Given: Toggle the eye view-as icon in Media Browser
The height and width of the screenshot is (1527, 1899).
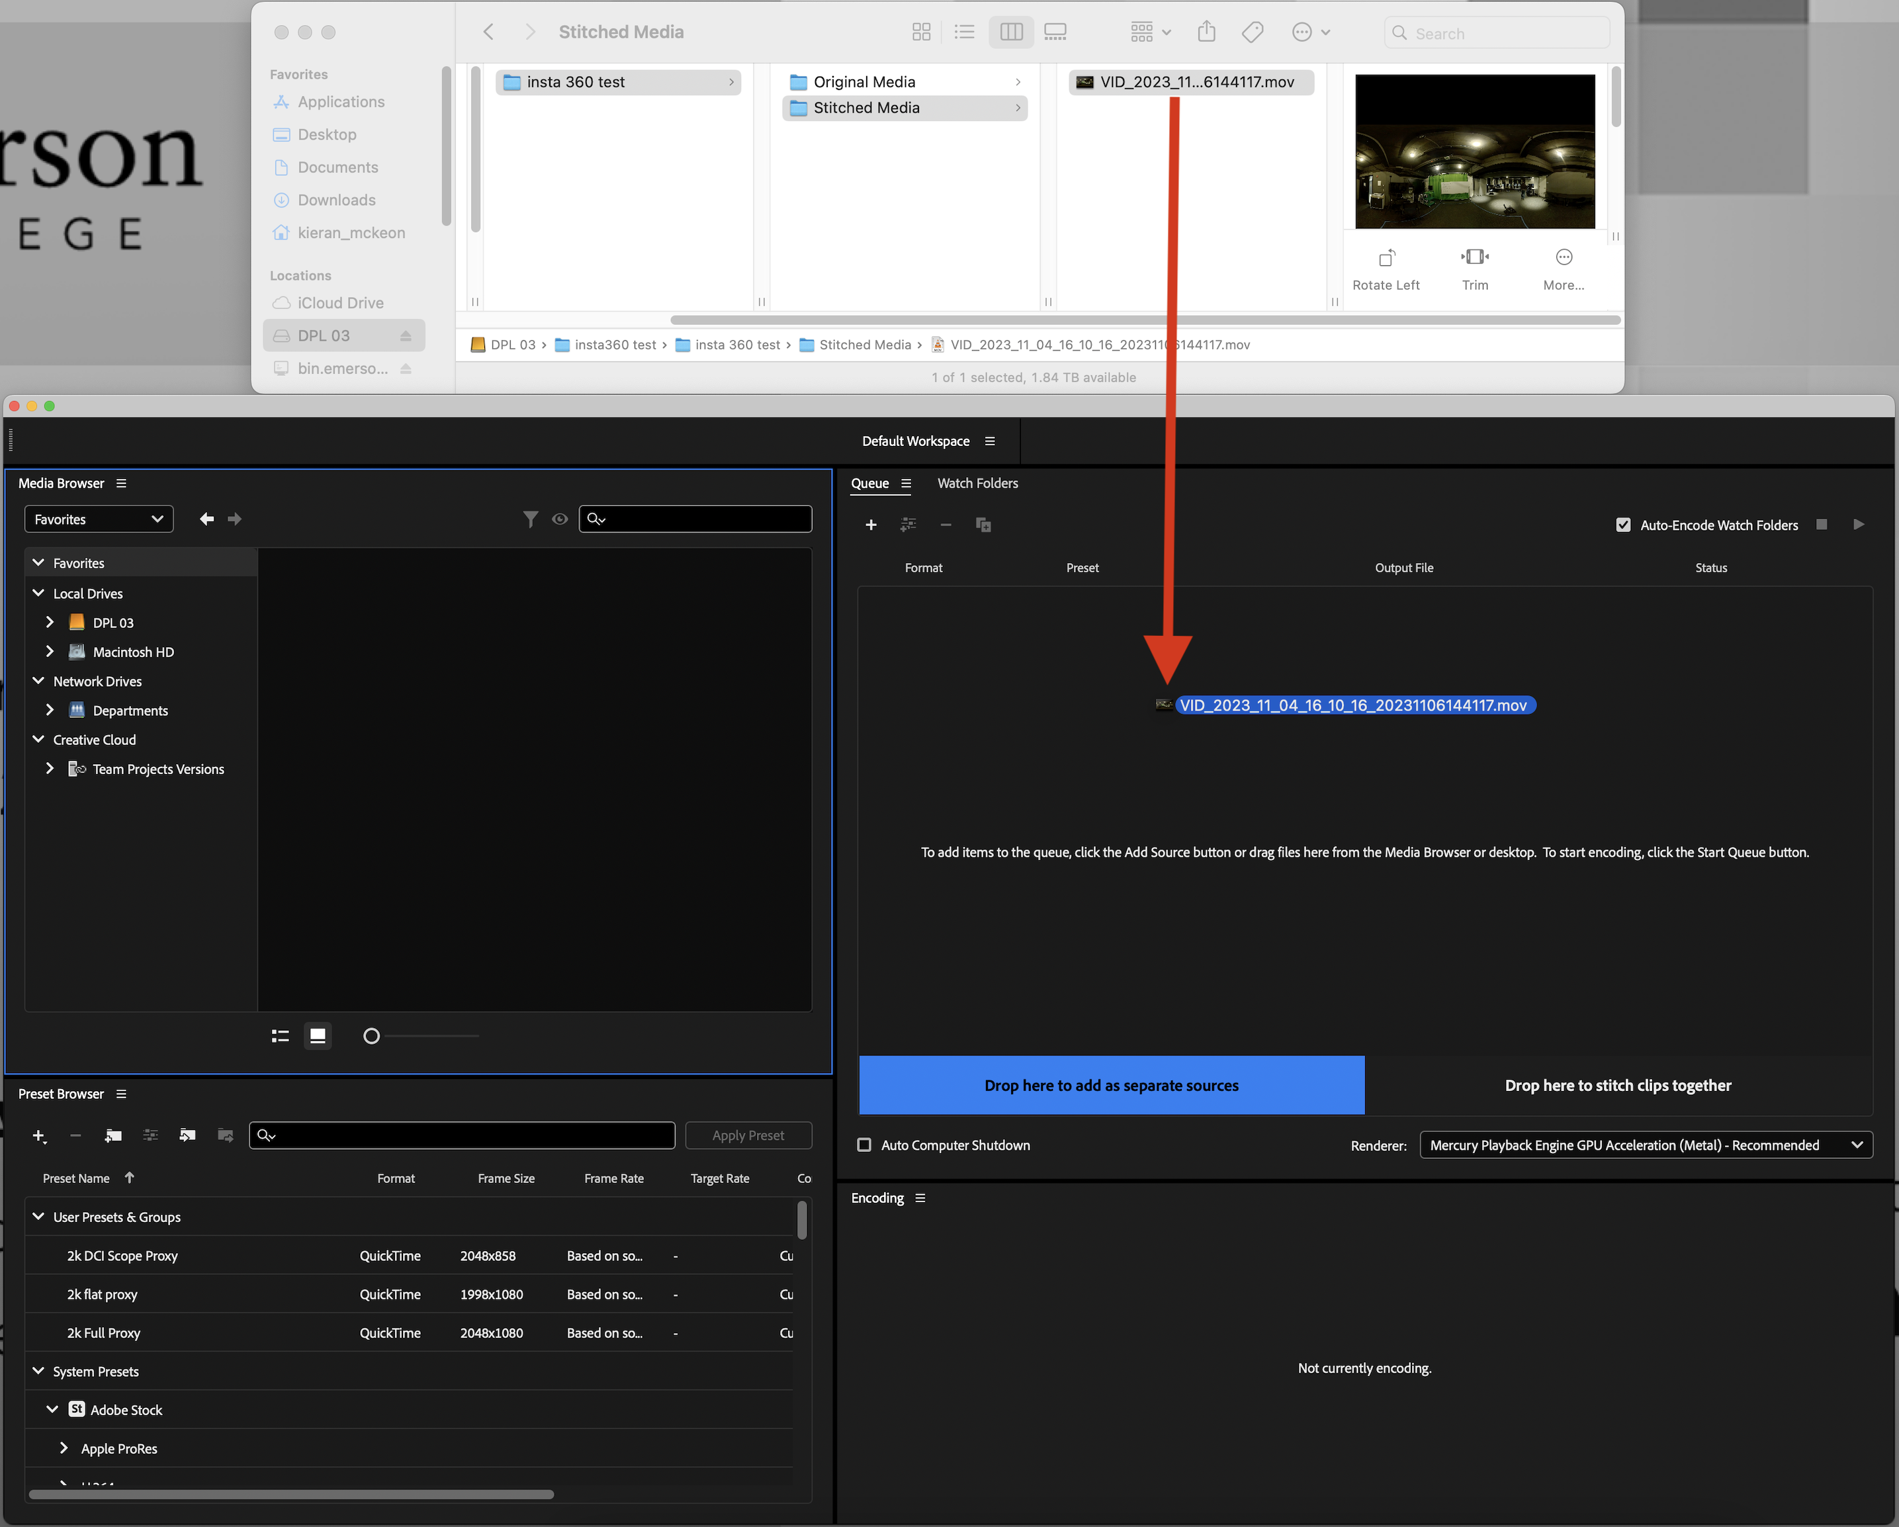Looking at the screenshot, I should tap(559, 519).
